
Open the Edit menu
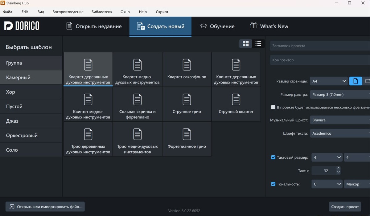25,12
